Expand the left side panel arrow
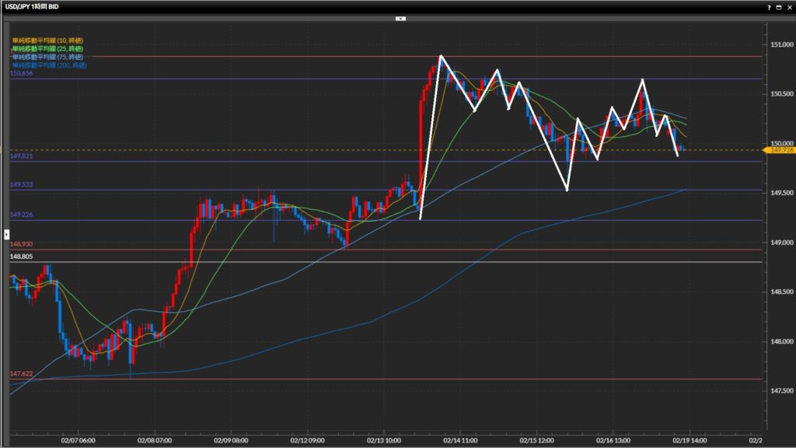Viewport: 796px width, 448px height. (x=8, y=233)
